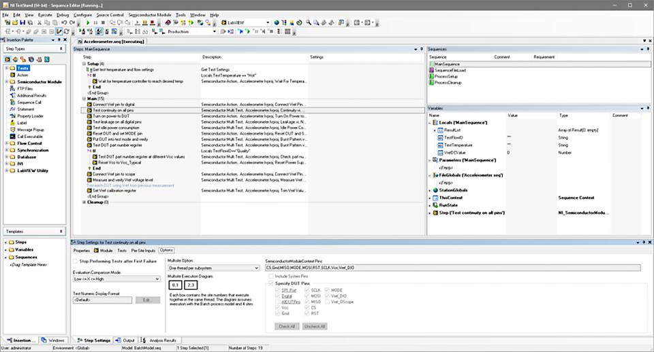This screenshot has height=352, width=654.
Task: Click Edit button beside Numeric Display Format
Action: [x=147, y=300]
